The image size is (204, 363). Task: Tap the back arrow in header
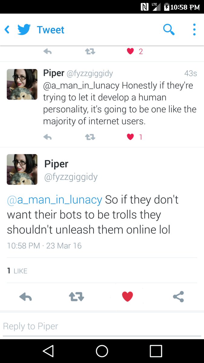point(7,30)
